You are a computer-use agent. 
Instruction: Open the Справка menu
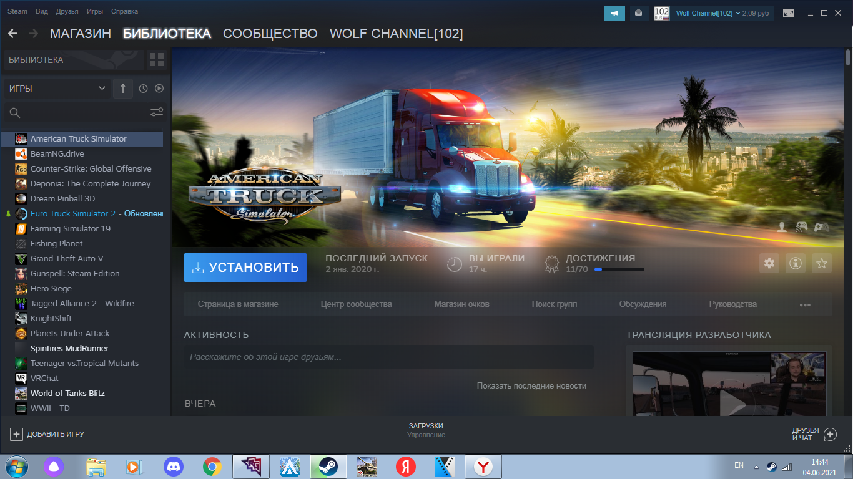(x=124, y=11)
